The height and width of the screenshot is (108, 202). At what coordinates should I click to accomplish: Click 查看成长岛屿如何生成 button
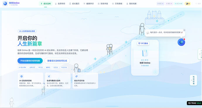(57, 61)
